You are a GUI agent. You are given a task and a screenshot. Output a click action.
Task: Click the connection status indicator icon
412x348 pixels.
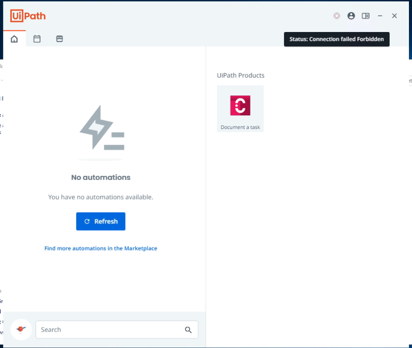(336, 16)
